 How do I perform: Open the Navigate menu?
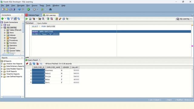(21, 5)
